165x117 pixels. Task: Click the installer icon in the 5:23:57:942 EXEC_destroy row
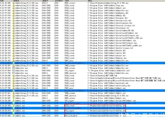[x=13, y=95]
